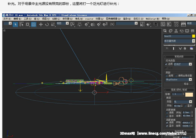This screenshot has height=138, width=196.
Task: Open 渲染(R) menu
Action: (127, 19)
